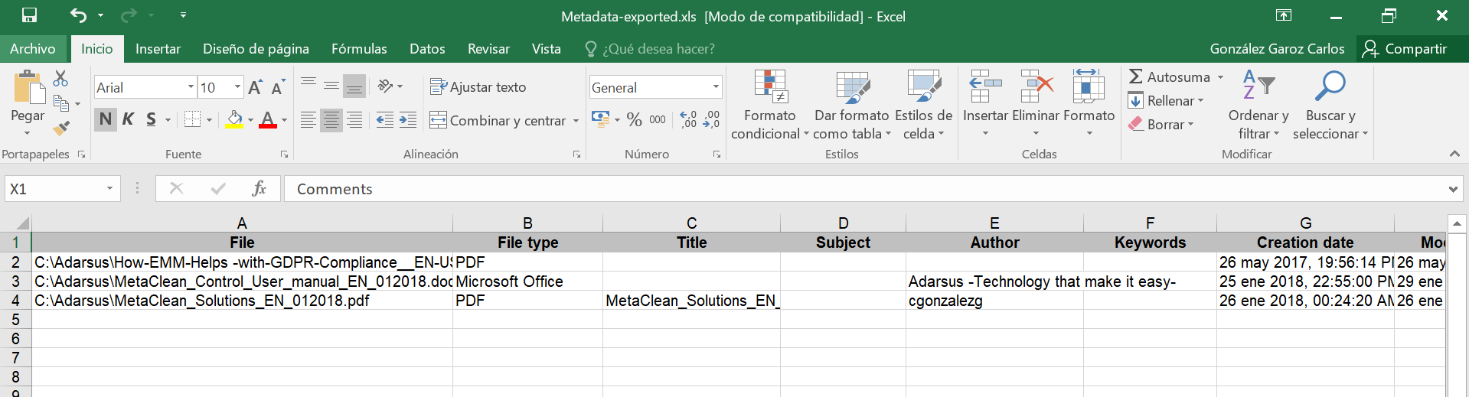Viewport: 1469px width, 397px height.
Task: Switch to the Datos tab
Action: tap(427, 49)
